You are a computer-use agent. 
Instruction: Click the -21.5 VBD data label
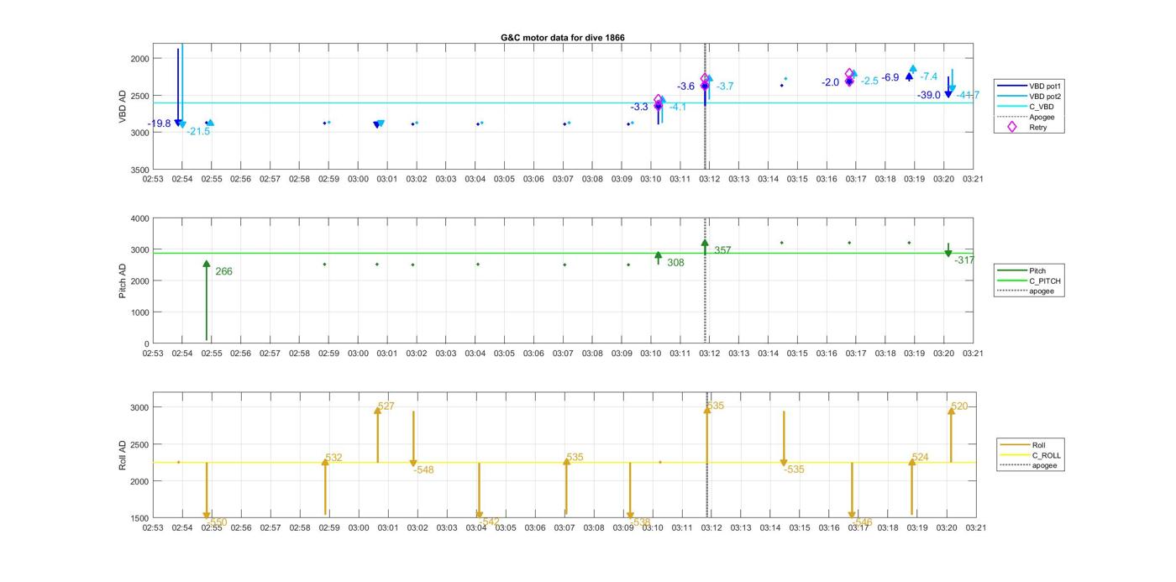pos(198,132)
